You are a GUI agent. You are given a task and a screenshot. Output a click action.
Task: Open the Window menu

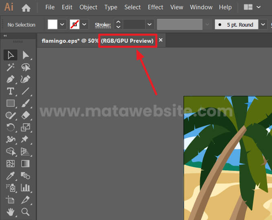tap(201, 7)
